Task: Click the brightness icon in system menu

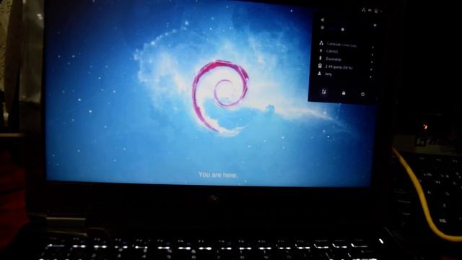Action: point(323,27)
